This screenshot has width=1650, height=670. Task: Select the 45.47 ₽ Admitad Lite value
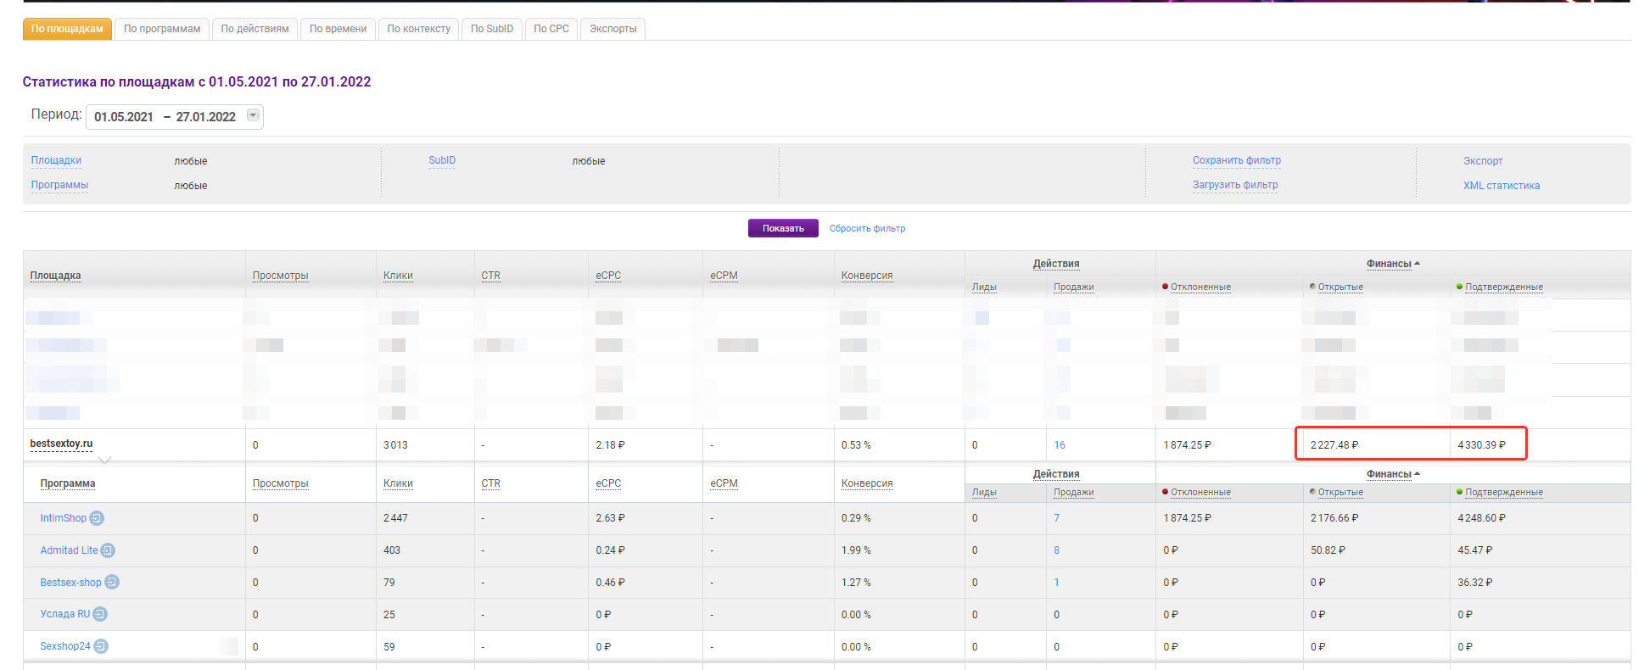coord(1475,550)
